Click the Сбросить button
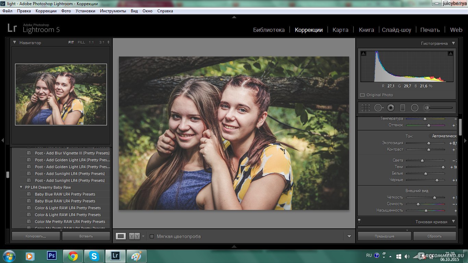The image size is (468, 263). click(434, 236)
